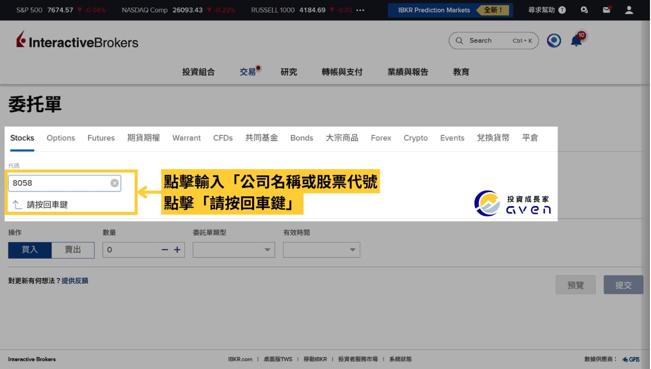Click the S&P 500 ticker quote
Viewport: 651px width, 369px height.
pos(60,10)
